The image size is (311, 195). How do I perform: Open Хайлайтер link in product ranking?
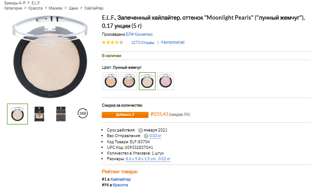[120, 179]
